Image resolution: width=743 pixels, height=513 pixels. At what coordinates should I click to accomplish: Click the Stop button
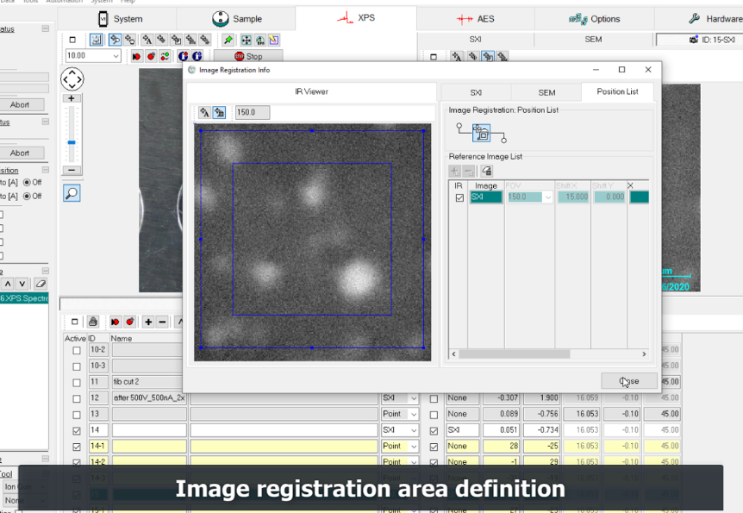[x=248, y=56]
